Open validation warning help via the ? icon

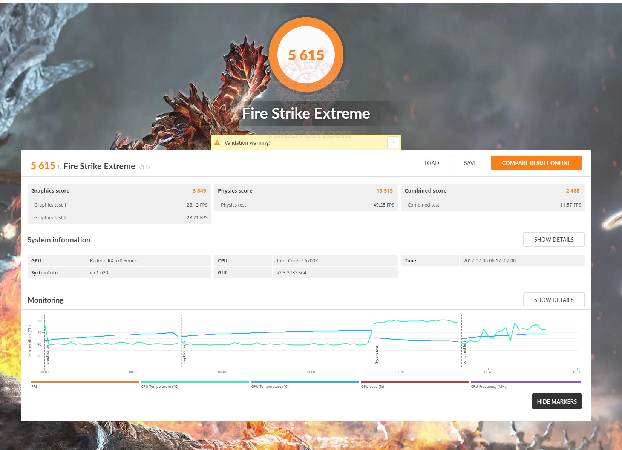(393, 142)
